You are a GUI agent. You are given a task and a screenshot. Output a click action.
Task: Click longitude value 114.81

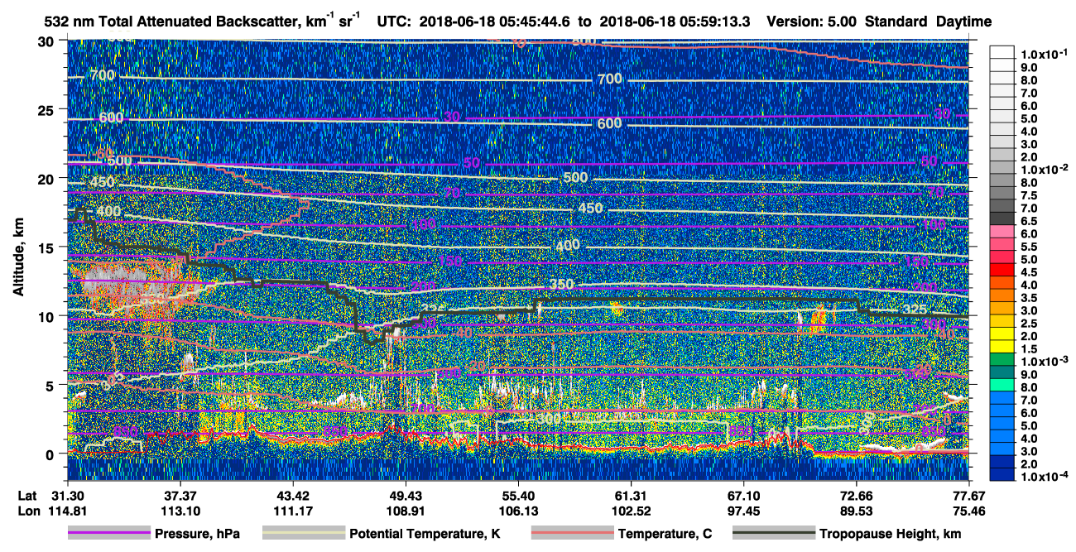click(x=67, y=511)
